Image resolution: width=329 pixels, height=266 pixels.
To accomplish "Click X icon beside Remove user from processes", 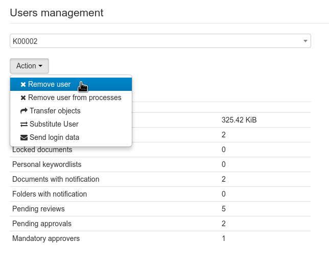I will [23, 98].
